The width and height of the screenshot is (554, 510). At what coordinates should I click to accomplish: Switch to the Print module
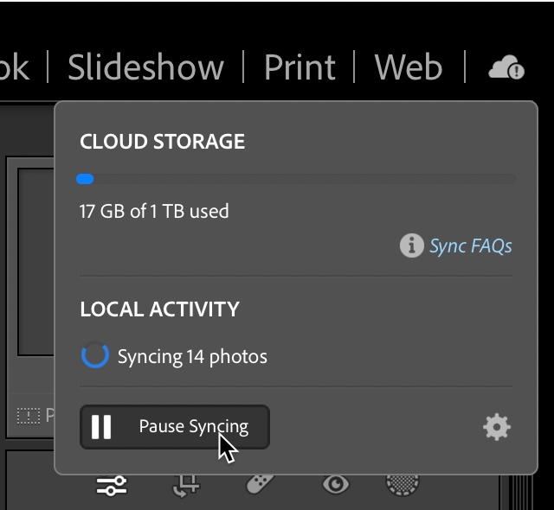coord(299,67)
